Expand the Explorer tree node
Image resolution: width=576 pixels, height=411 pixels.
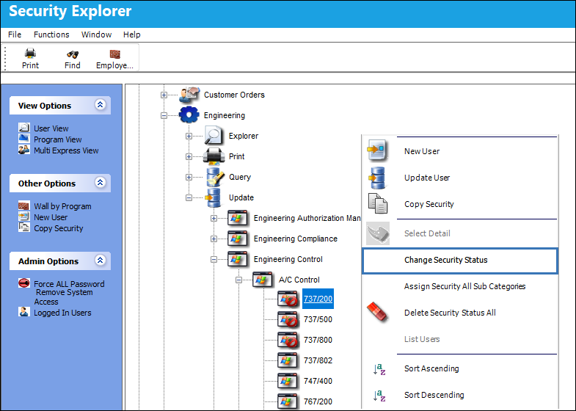click(x=189, y=136)
